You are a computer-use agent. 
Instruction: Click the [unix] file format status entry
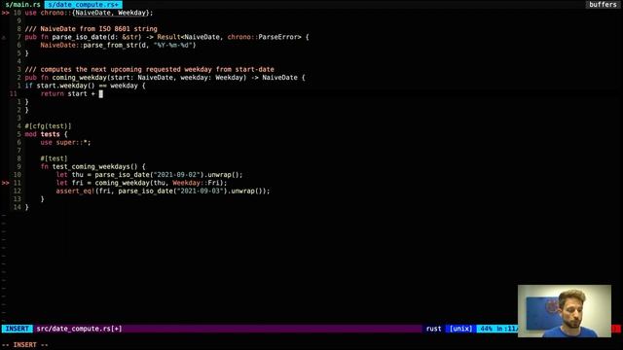pyautogui.click(x=460, y=329)
